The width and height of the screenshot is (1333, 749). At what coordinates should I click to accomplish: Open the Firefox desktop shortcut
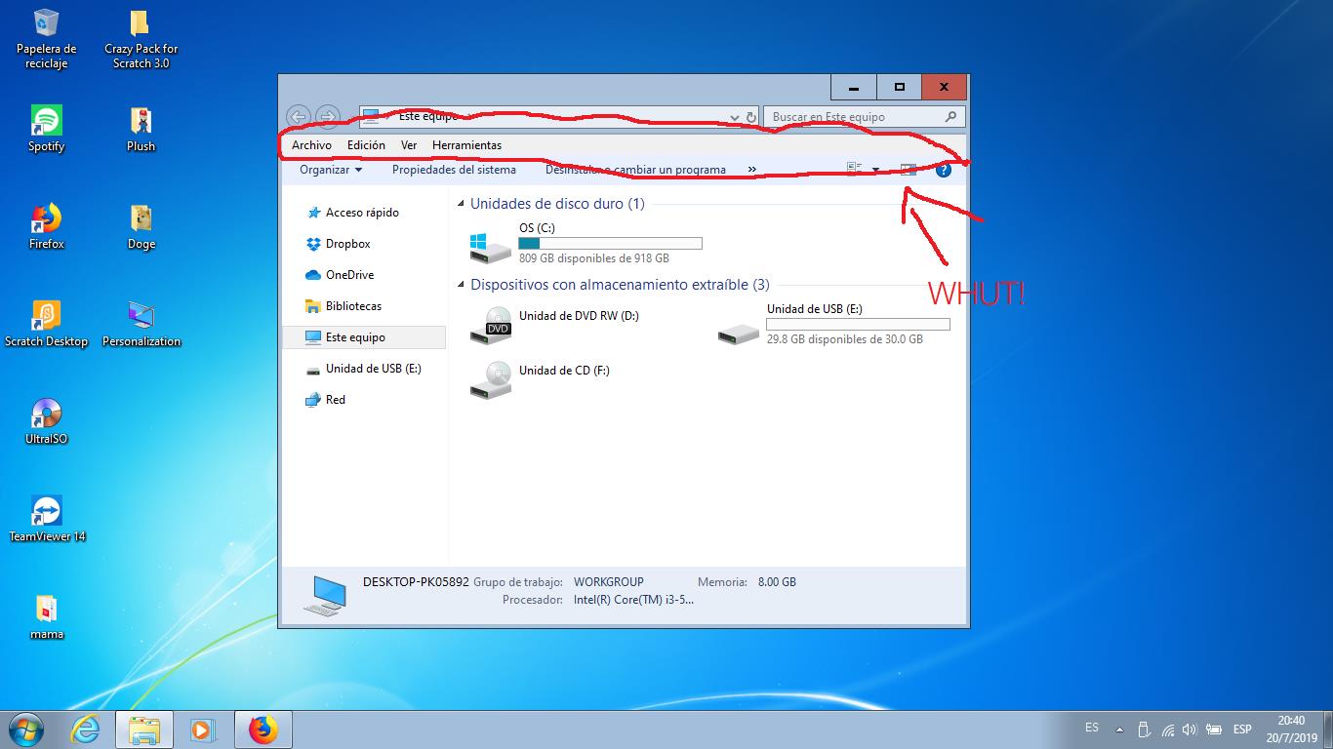point(46,226)
